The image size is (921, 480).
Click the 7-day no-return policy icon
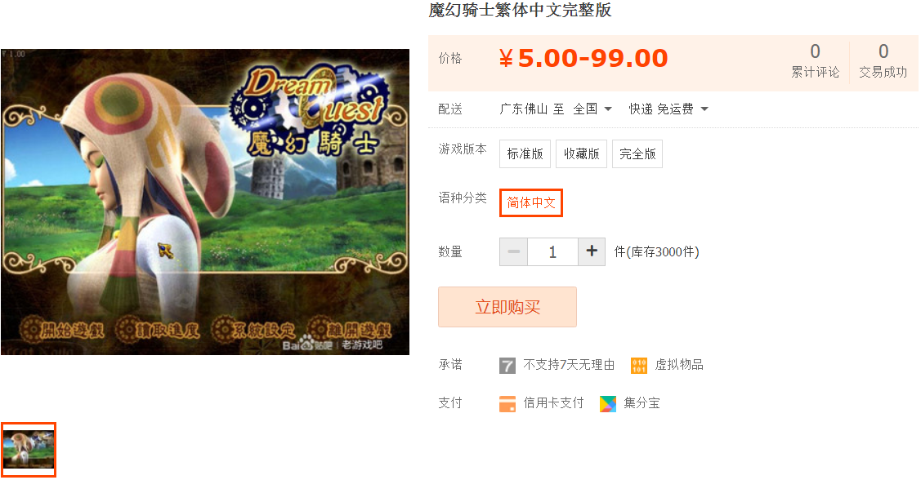click(507, 366)
